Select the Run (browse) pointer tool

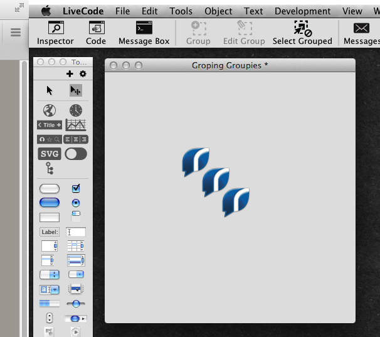tap(50, 90)
